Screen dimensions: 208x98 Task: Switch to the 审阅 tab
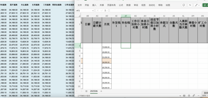(x=136, y=5)
